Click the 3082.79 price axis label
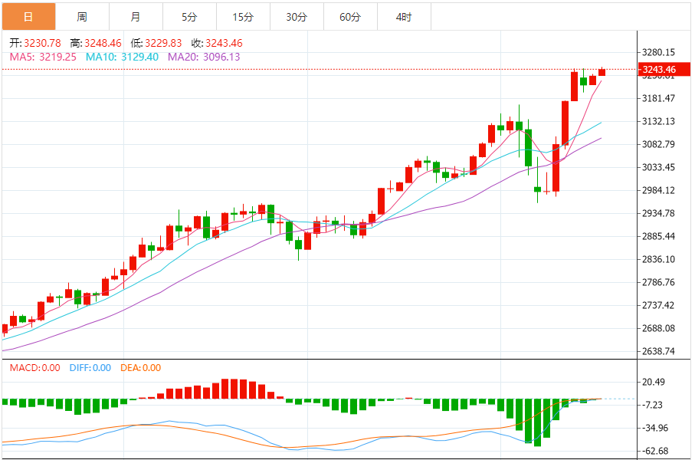 pos(658,144)
